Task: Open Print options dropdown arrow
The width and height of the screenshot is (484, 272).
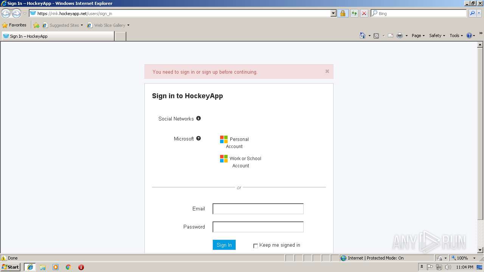Action: click(x=406, y=36)
